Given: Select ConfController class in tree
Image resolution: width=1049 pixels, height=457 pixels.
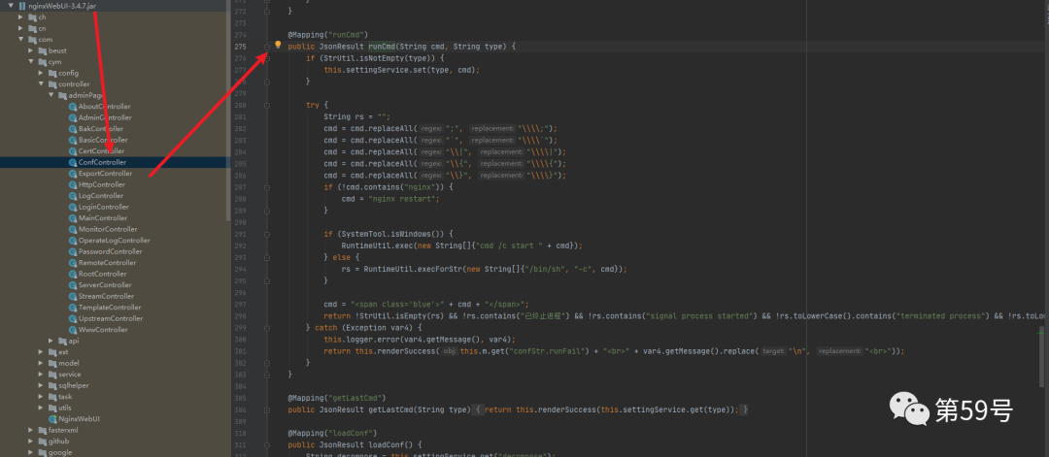Looking at the screenshot, I should click(102, 162).
